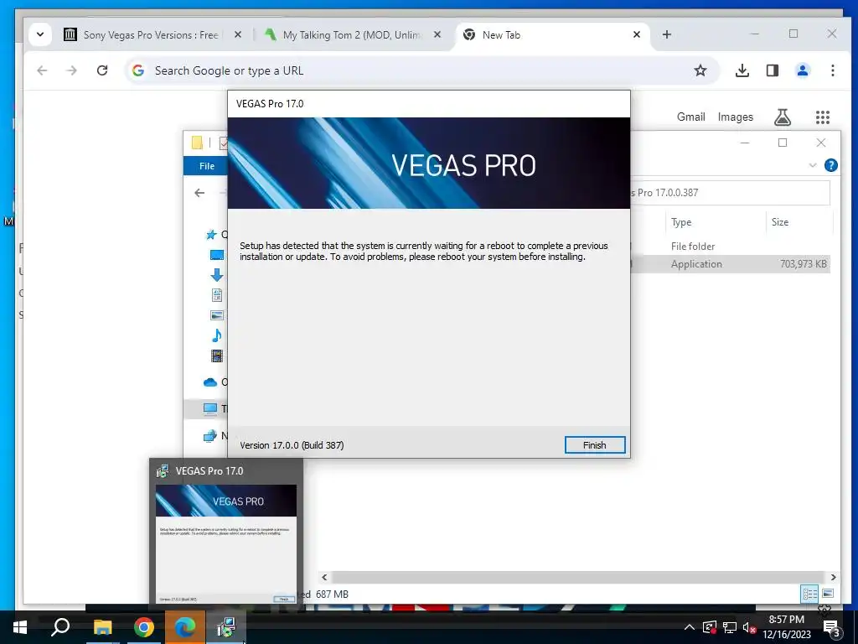Open Chrome downloads icon
The height and width of the screenshot is (644, 858).
pos(742,70)
